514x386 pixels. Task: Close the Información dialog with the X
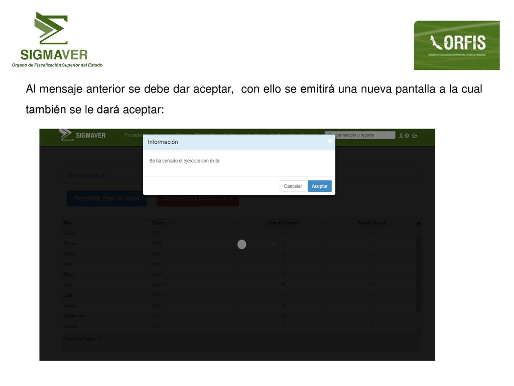click(330, 141)
